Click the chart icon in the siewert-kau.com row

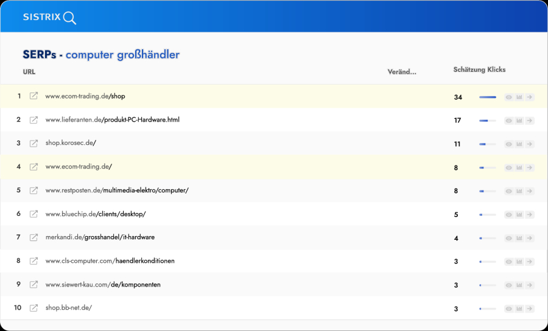click(x=519, y=285)
